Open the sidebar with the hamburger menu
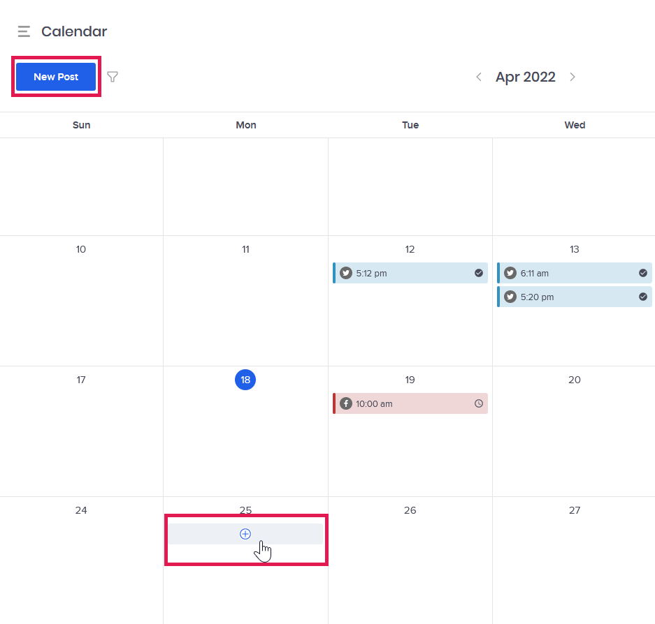The height and width of the screenshot is (624, 655). [x=23, y=31]
